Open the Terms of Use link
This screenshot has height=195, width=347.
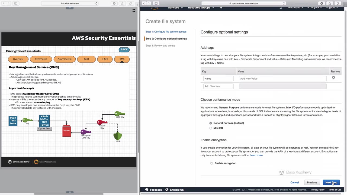pos(335,190)
